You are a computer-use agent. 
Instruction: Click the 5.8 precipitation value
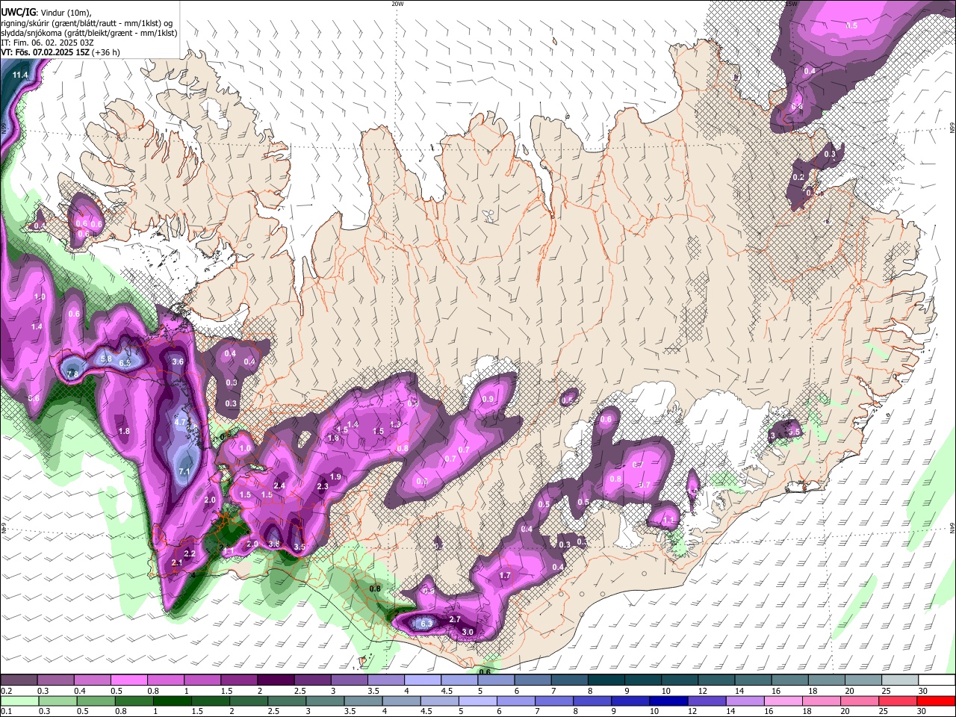[x=106, y=359]
